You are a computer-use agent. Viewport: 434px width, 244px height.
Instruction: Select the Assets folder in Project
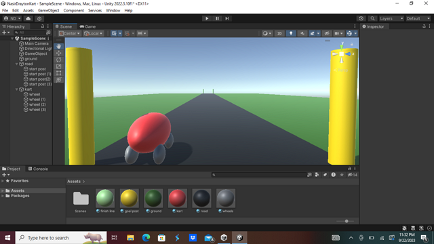coord(18,190)
